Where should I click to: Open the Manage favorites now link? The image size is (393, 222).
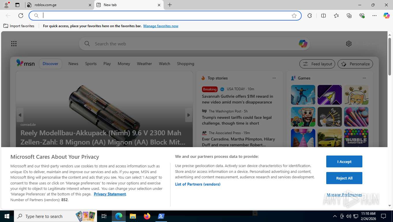tap(161, 26)
